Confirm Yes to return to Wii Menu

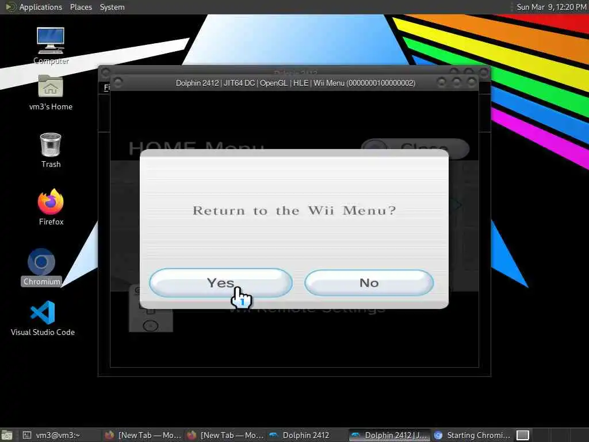(221, 283)
